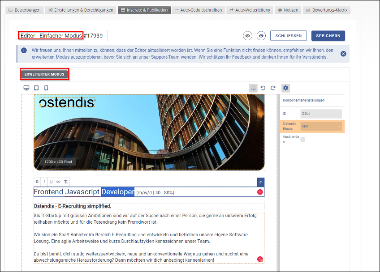Open component settings gear icon
The image size is (380, 272).
tap(286, 88)
